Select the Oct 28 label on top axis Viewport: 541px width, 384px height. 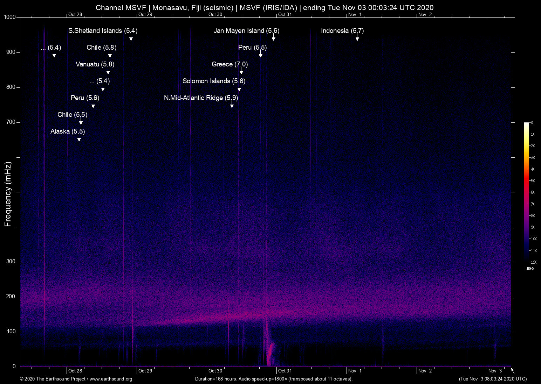click(x=75, y=15)
